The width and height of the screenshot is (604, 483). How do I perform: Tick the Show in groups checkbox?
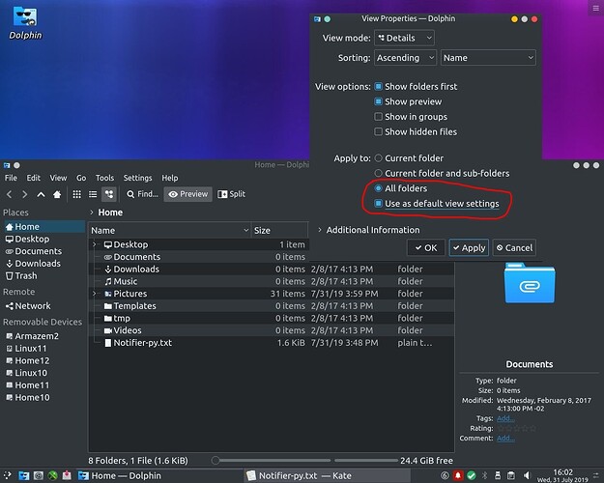pyautogui.click(x=379, y=117)
